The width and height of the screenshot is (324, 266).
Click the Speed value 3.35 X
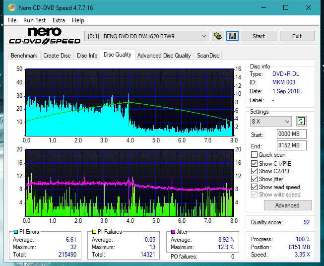click(x=302, y=255)
